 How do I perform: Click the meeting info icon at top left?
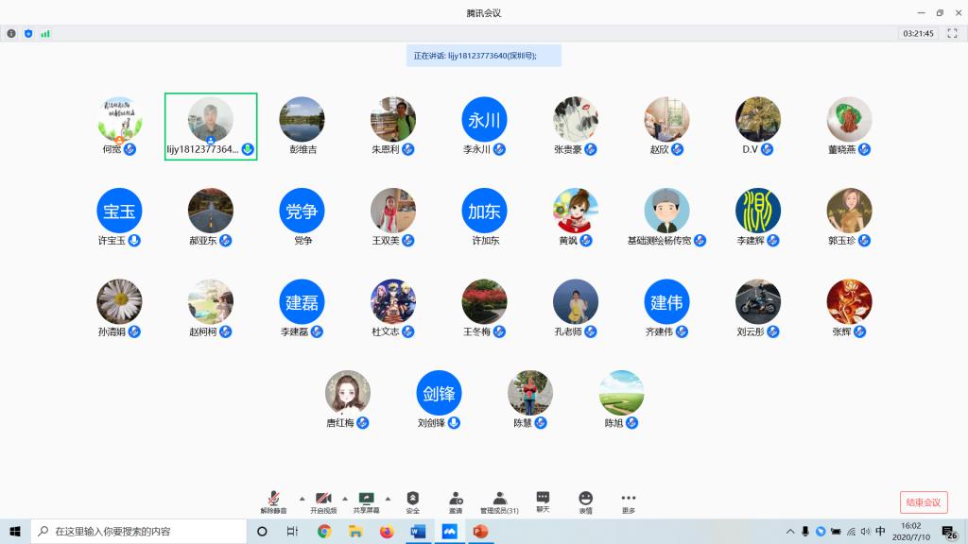11,33
